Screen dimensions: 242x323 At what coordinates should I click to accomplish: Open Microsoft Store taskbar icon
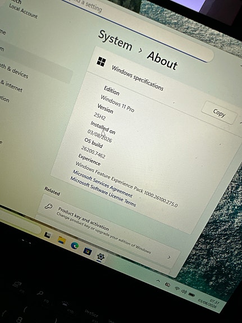[88, 251]
